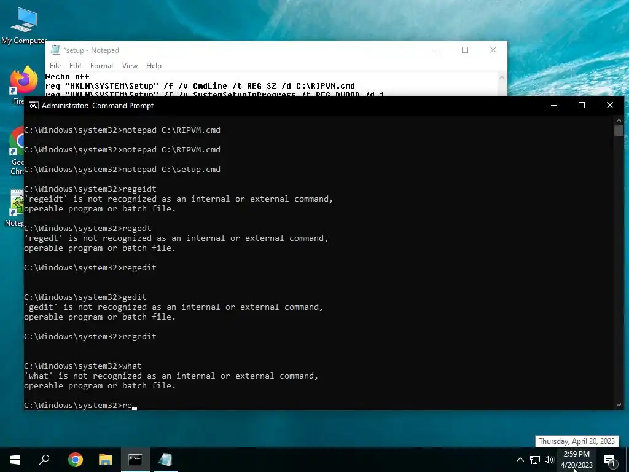
Task: Open the network status tray icon
Action: click(535, 460)
